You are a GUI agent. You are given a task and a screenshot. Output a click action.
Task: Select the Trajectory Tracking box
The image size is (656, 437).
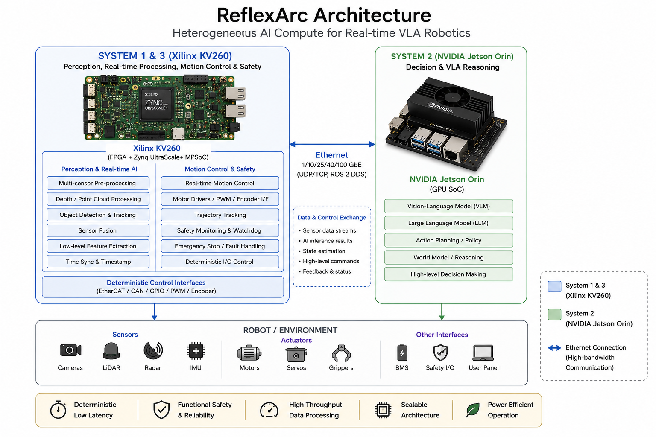pyautogui.click(x=220, y=215)
